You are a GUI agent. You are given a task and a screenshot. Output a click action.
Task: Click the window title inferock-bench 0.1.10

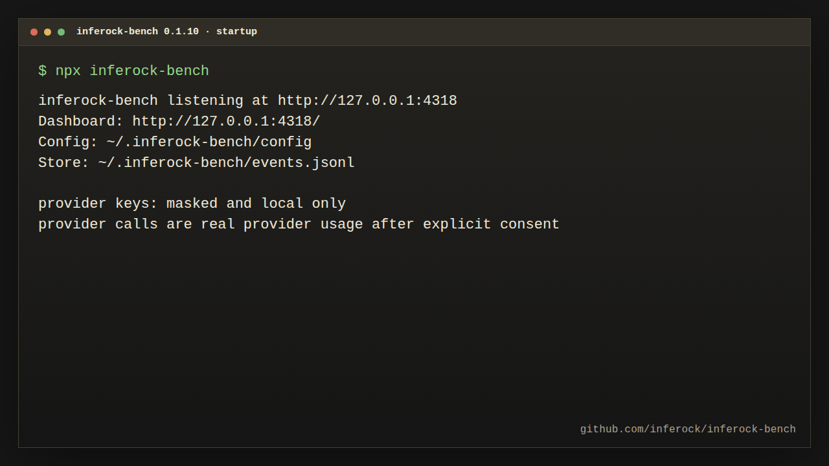coord(137,32)
